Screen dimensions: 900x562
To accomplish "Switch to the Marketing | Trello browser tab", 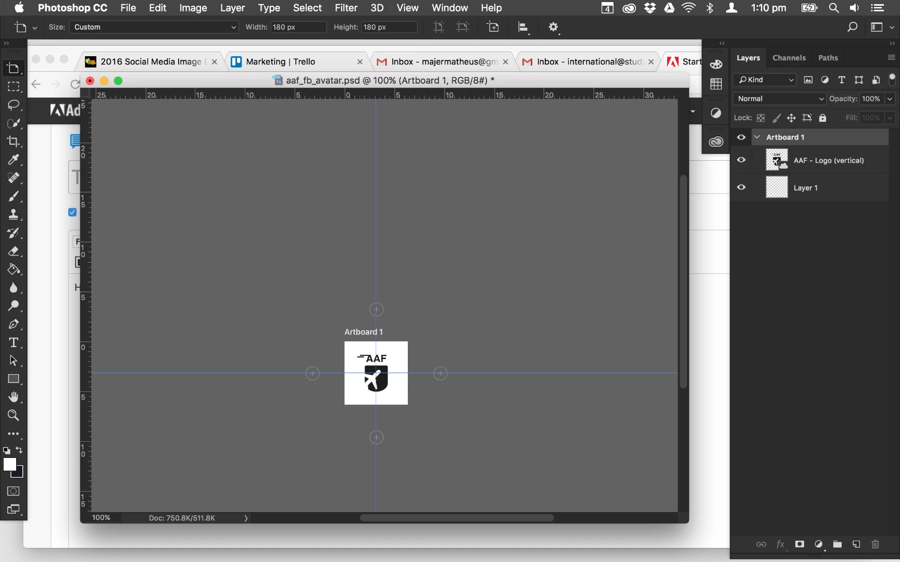I will coord(297,61).
